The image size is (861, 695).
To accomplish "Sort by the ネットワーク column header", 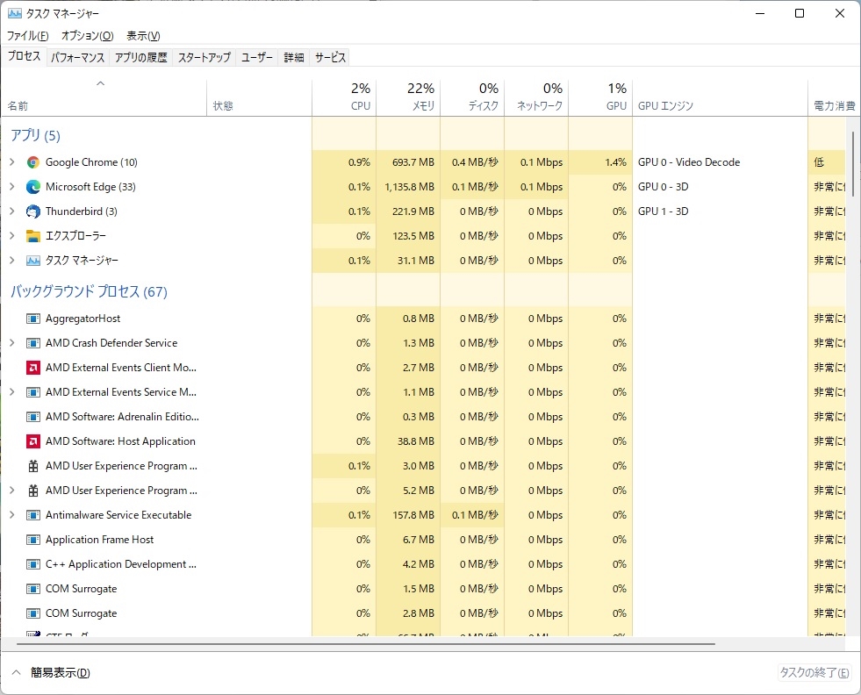I will [x=536, y=97].
